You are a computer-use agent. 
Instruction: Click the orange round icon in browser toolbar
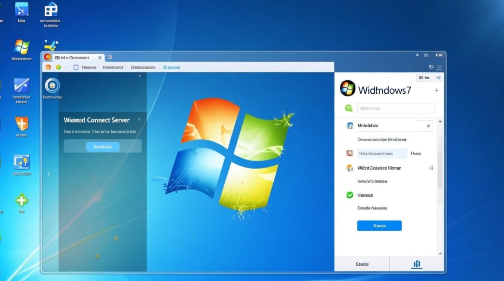[x=48, y=67]
